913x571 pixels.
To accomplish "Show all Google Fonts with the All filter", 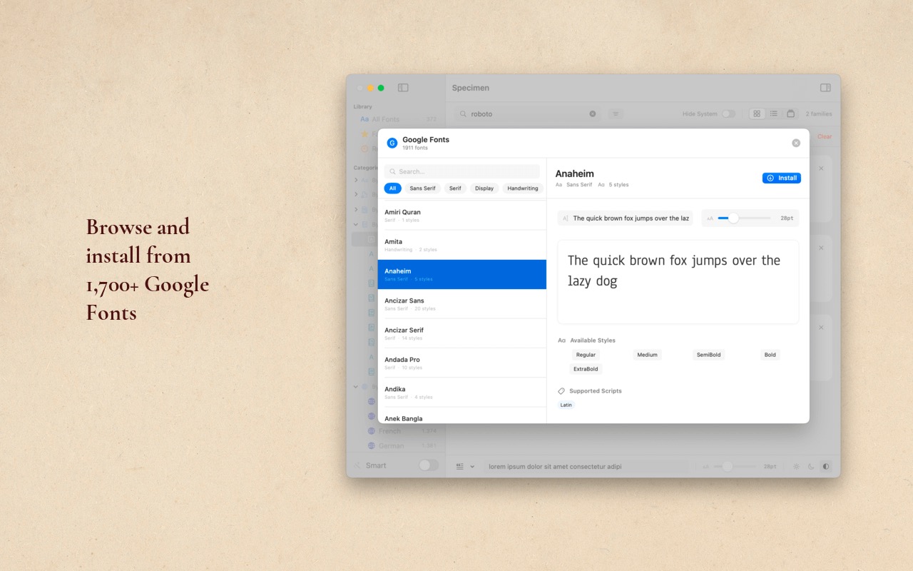I will point(392,188).
